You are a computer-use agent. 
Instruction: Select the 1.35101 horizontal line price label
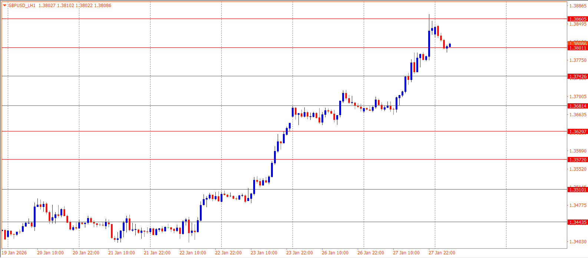578,190
